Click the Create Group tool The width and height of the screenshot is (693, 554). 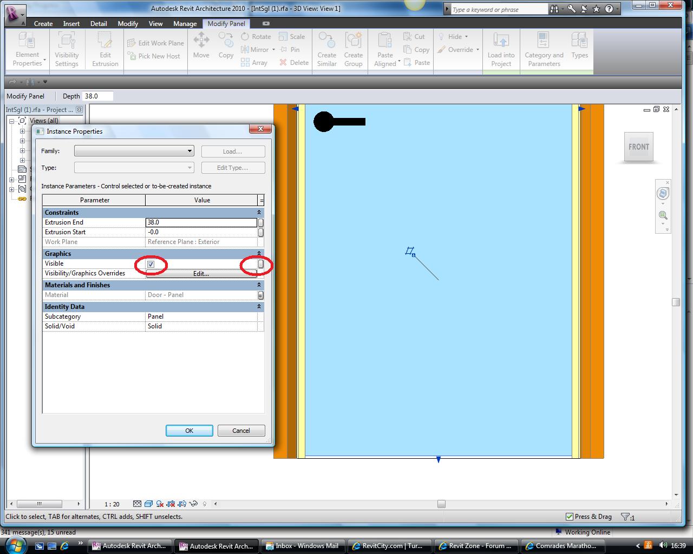[353, 49]
